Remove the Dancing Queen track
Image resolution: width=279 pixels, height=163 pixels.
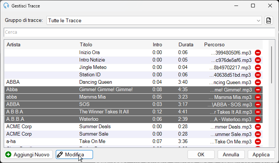pos(258,82)
